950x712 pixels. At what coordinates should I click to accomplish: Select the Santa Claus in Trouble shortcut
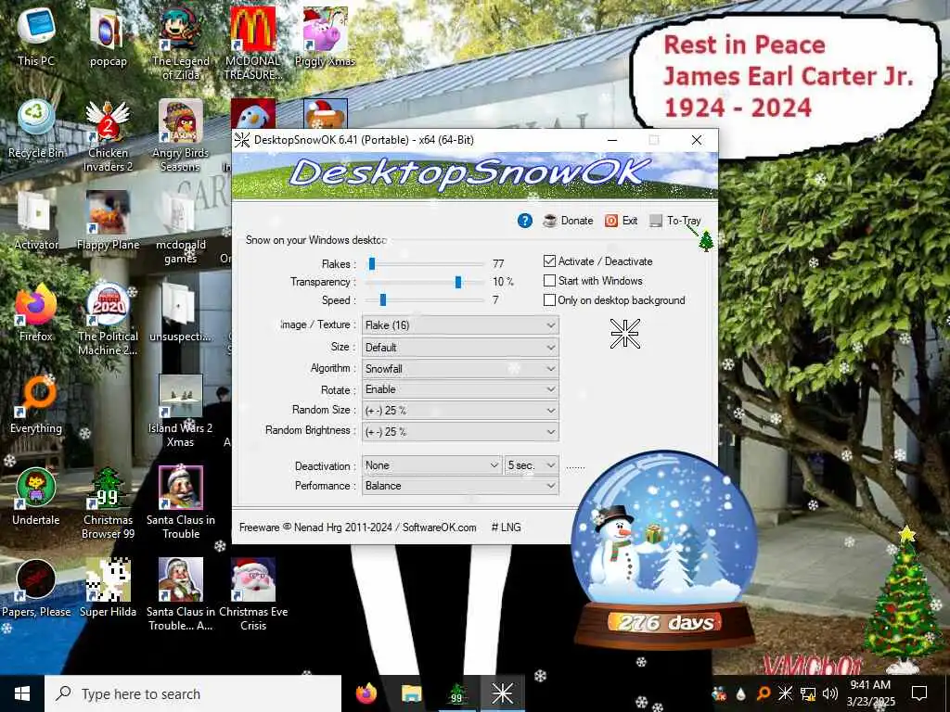pyautogui.click(x=181, y=503)
